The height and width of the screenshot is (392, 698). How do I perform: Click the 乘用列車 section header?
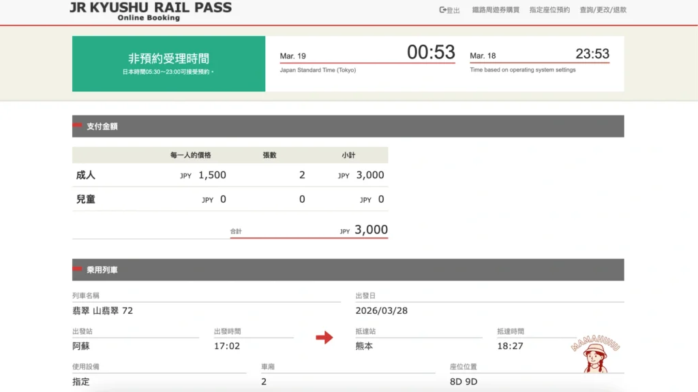pos(348,269)
